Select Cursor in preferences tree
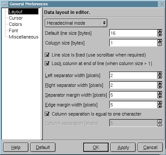Image resolution: width=166 pixels, height=155 pixels. (x=16, y=18)
